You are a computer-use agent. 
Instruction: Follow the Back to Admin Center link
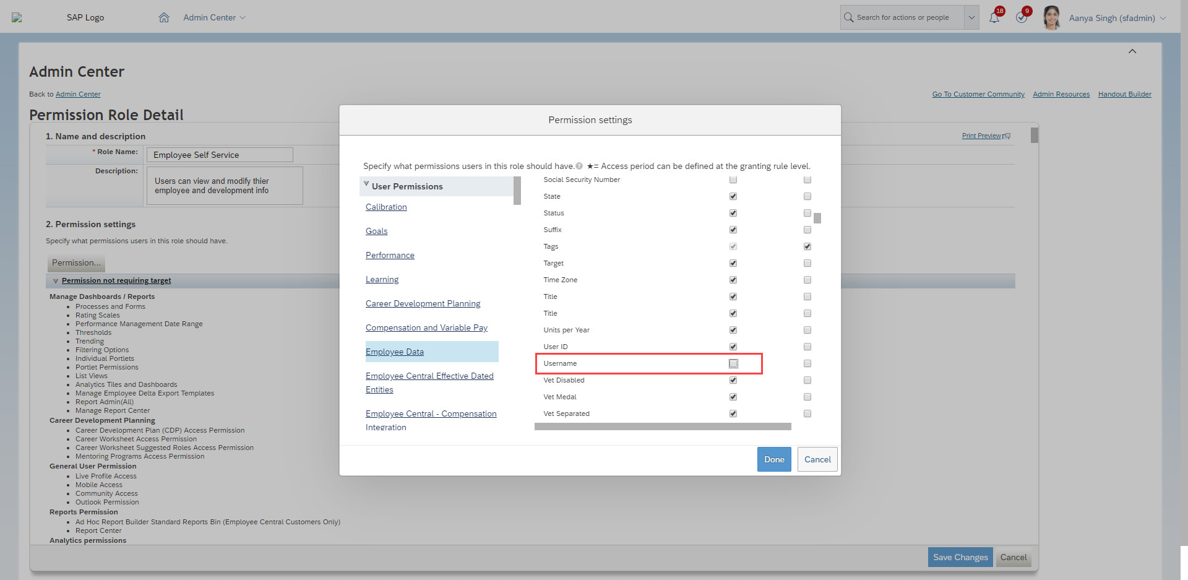click(x=78, y=94)
